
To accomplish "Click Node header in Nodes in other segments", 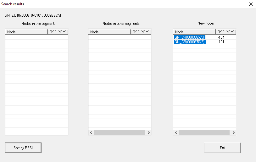I will (x=109, y=32).
